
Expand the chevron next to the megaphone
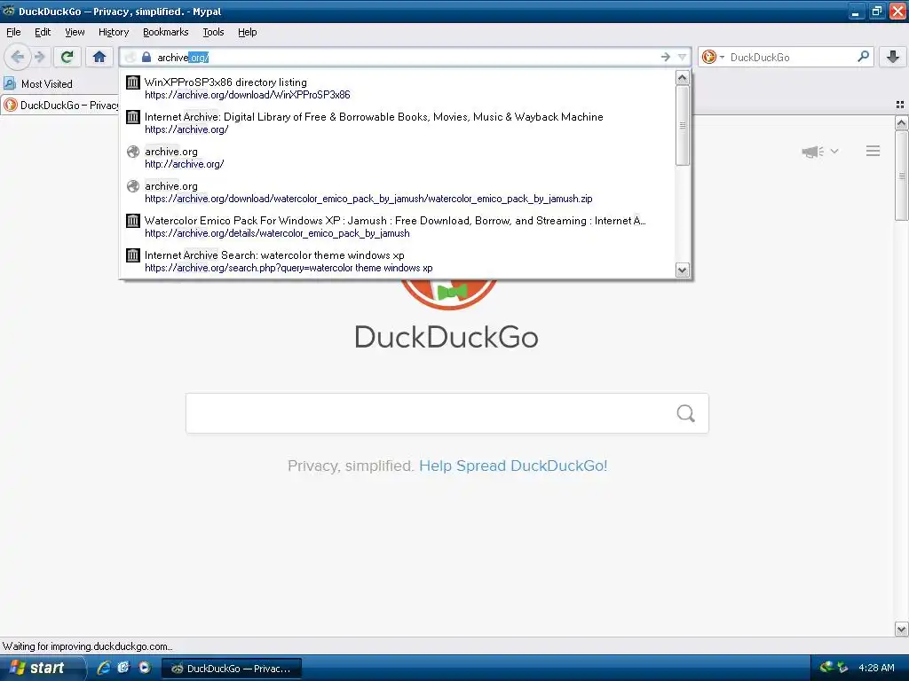pos(834,151)
